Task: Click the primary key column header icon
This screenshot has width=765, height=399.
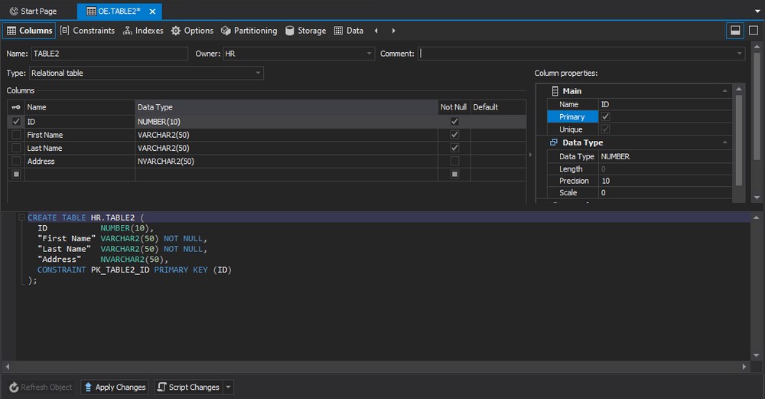Action: click(16, 107)
